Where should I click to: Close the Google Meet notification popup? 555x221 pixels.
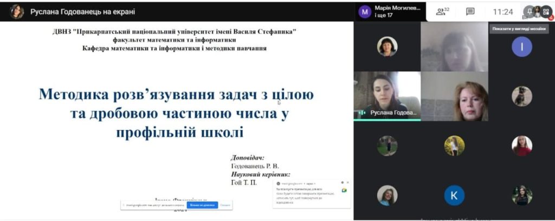347,183
